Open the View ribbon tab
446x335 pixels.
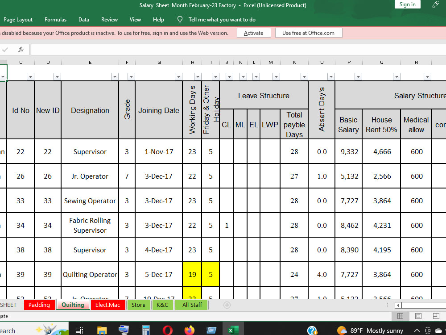click(135, 20)
